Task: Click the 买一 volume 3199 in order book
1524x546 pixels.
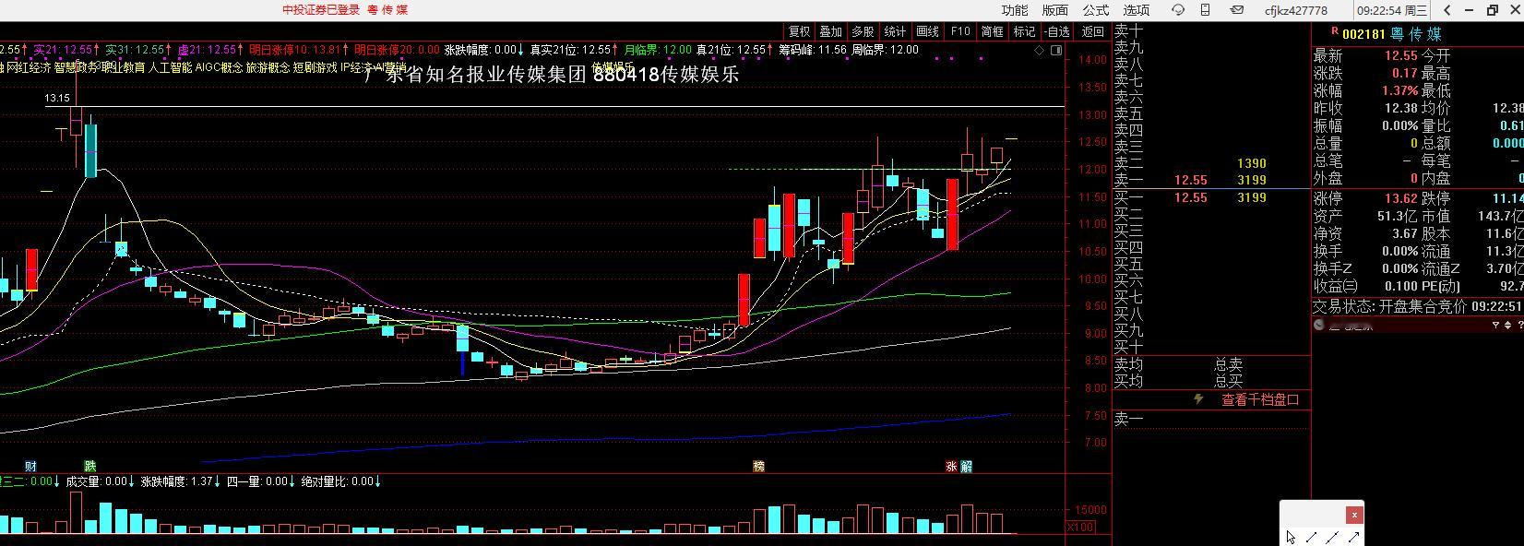Action: click(1251, 197)
